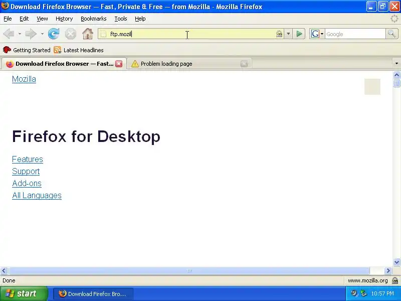The image size is (401, 301).
Task: Go to the Home page
Action: [87, 34]
